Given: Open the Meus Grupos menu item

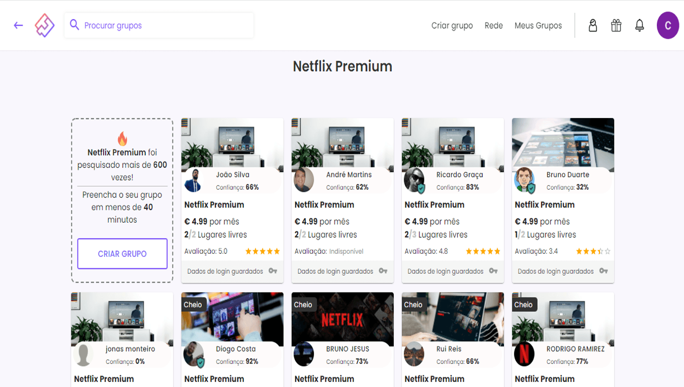Looking at the screenshot, I should (x=538, y=26).
